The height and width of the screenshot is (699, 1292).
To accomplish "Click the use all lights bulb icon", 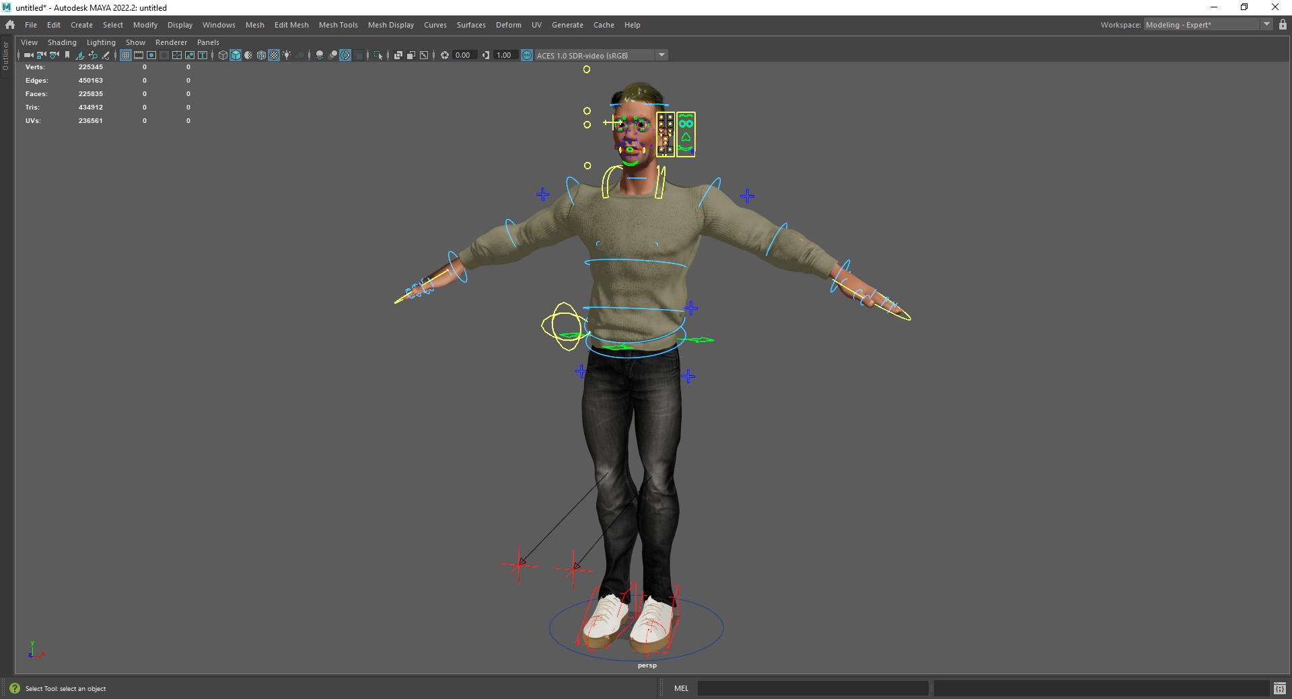I will coord(287,55).
